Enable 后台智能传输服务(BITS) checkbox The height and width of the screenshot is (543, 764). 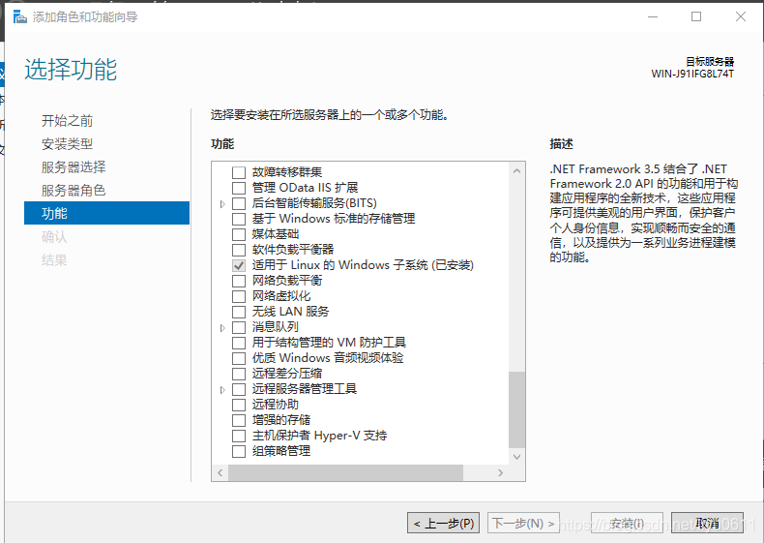239,203
